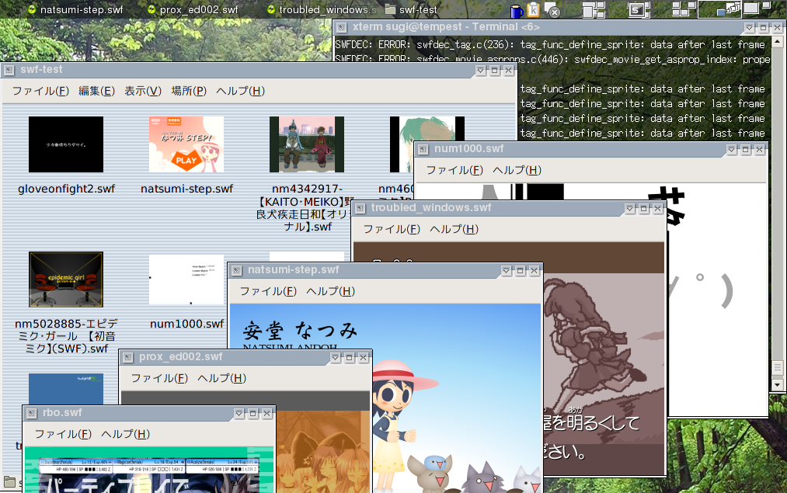Screen dimensions: 787x493
Task: Switch to prox_ed002.swf in top taskbar
Action: pyautogui.click(x=193, y=9)
